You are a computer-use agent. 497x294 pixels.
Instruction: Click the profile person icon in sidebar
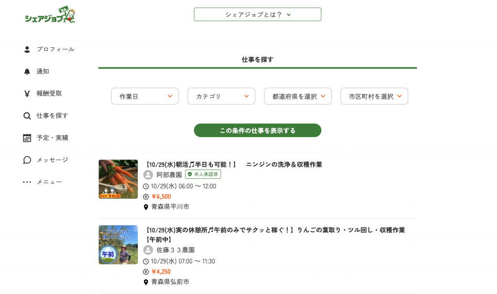27,49
